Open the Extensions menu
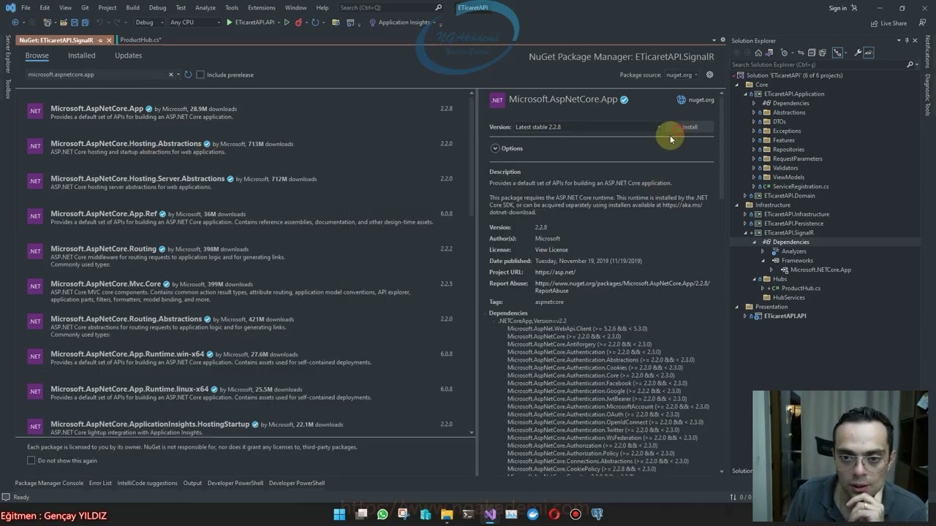 [x=261, y=7]
